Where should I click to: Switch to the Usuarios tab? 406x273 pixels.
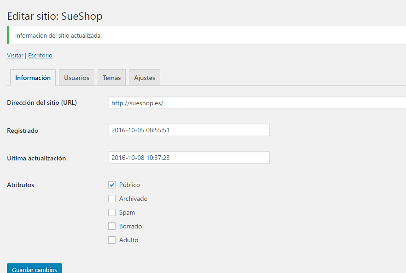(76, 78)
